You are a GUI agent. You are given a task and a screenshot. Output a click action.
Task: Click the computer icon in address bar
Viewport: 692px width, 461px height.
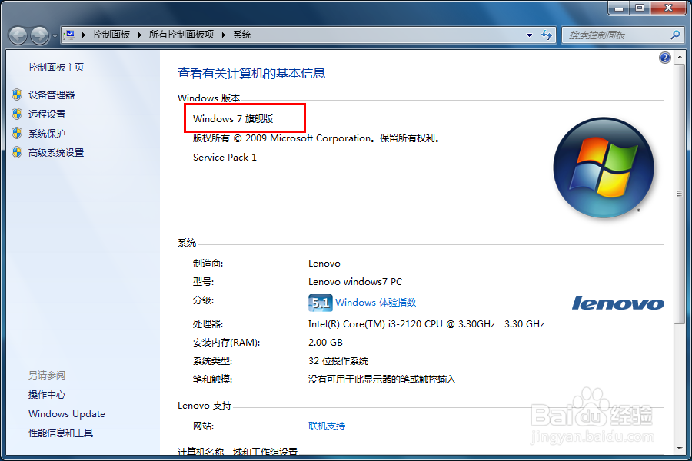[x=70, y=35]
